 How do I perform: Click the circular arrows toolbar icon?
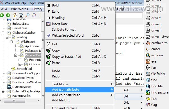(x=34, y=15)
